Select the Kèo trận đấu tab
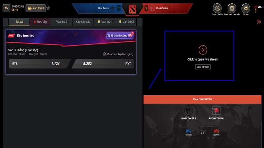 [83, 22]
